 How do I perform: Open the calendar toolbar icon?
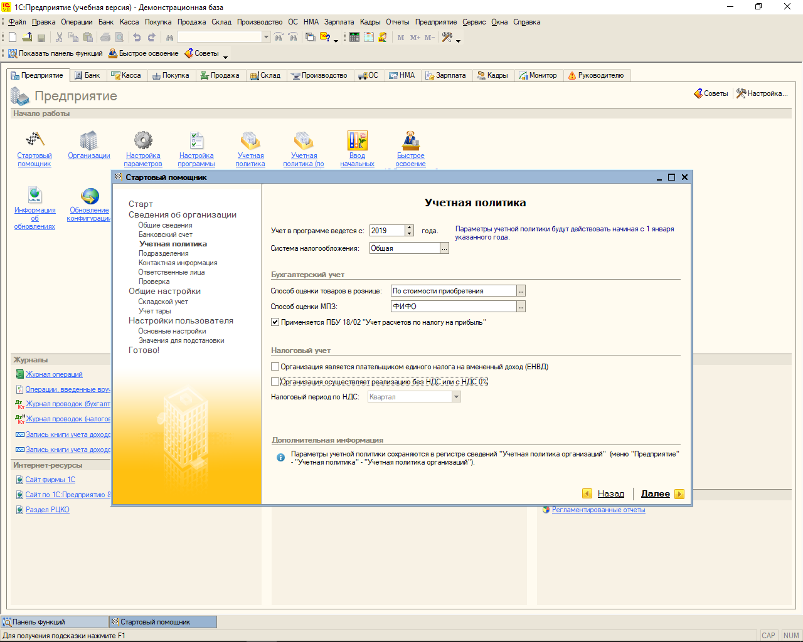point(369,38)
